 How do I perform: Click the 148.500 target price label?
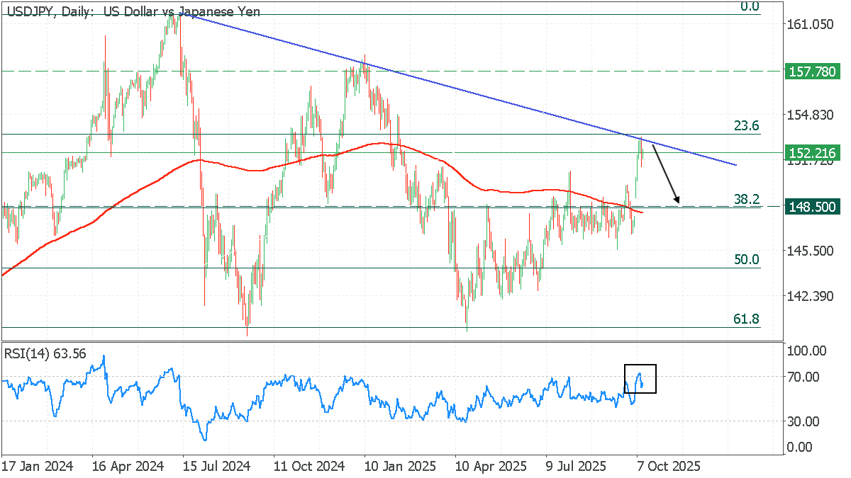[x=812, y=207]
